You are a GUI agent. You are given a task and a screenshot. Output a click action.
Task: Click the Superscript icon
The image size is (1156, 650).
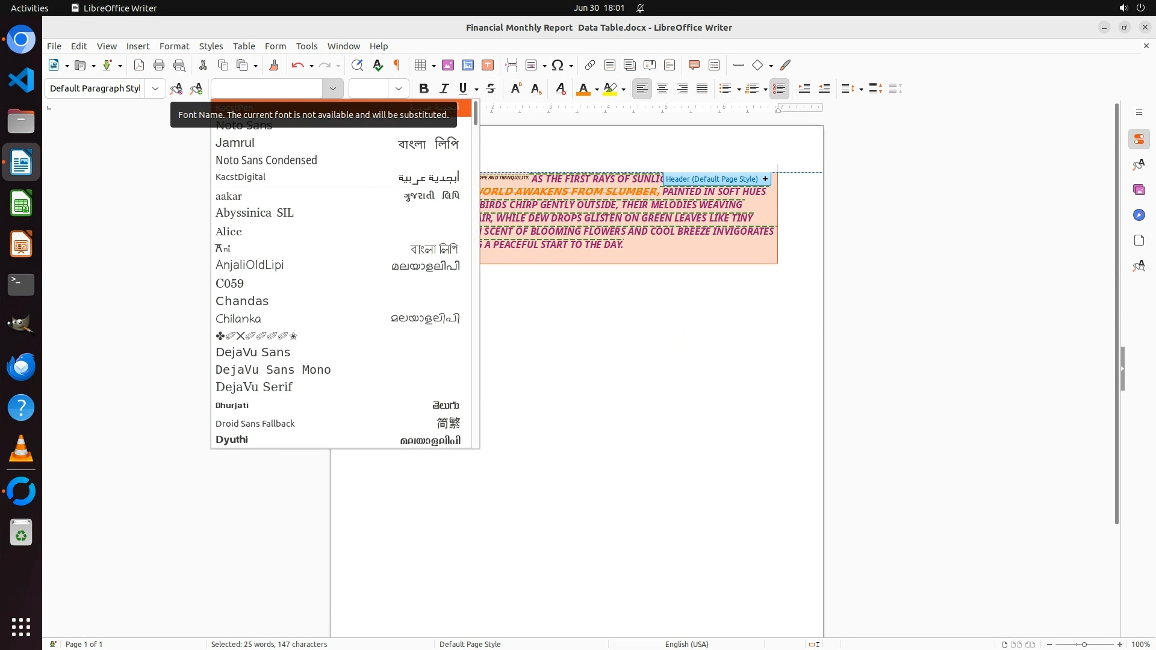(x=516, y=88)
